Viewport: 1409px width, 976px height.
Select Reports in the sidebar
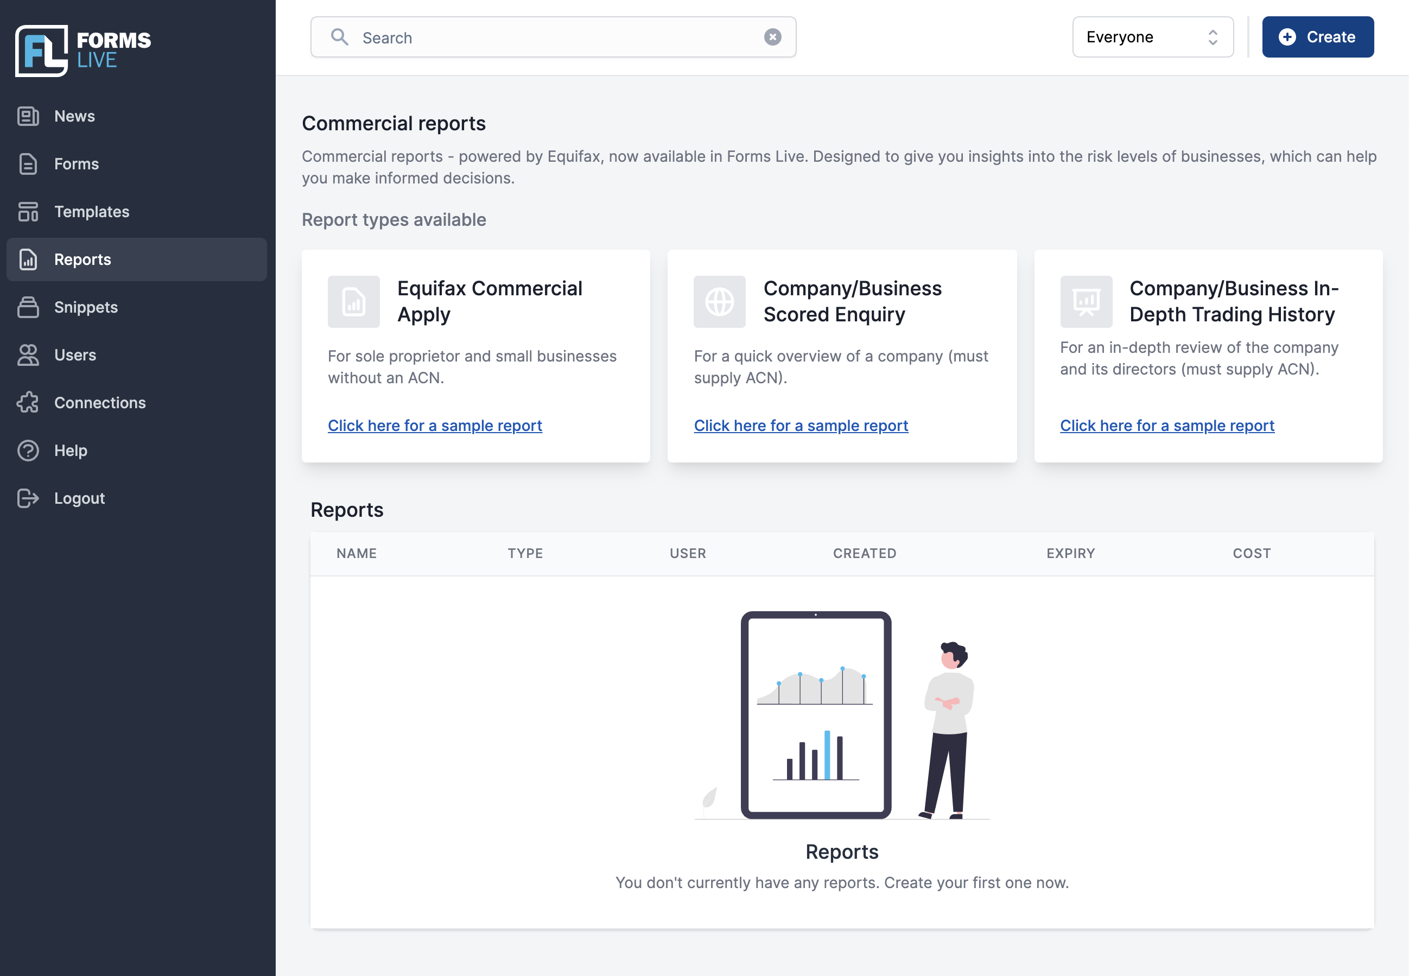coord(137,259)
